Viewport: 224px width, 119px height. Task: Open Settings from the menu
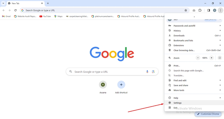click(194, 103)
